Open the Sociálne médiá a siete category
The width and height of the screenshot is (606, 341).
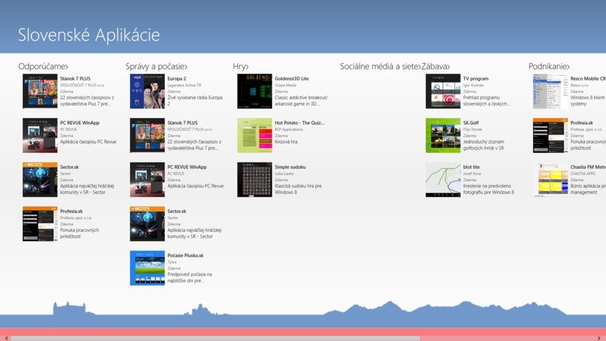[379, 67]
